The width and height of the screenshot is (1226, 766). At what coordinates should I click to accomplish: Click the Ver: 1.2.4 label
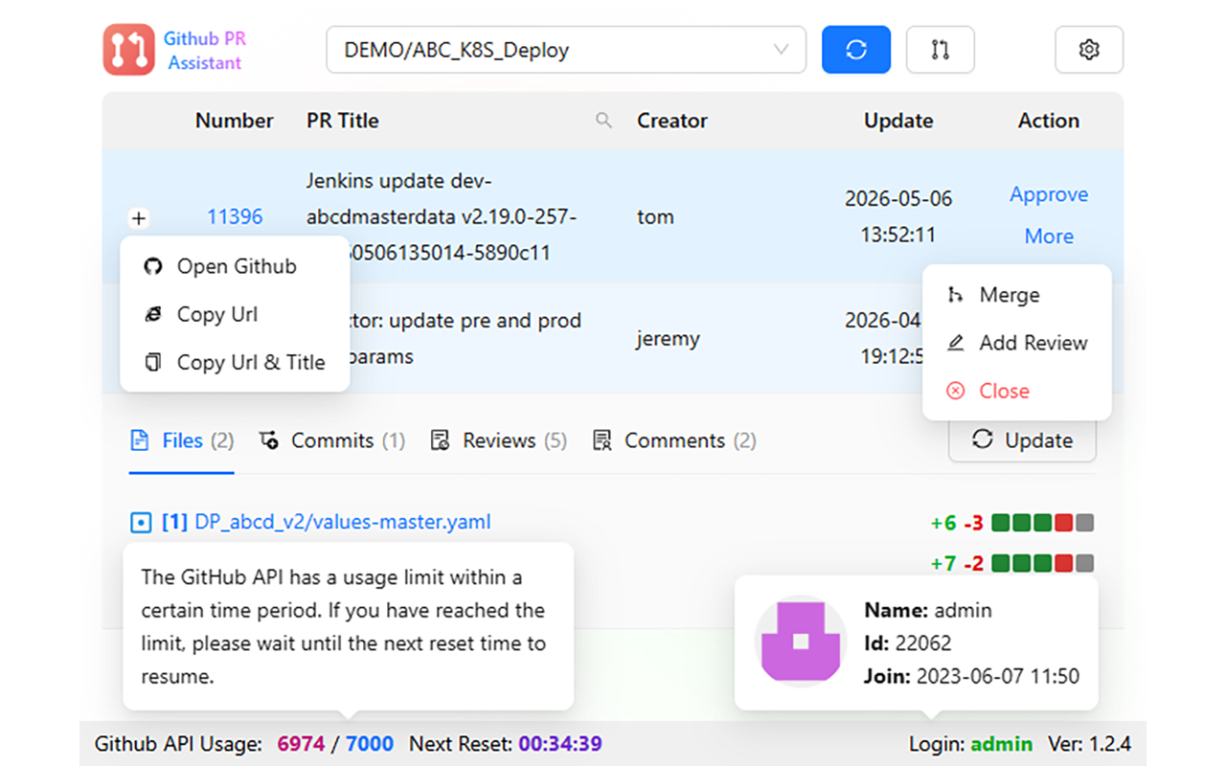tap(1090, 744)
